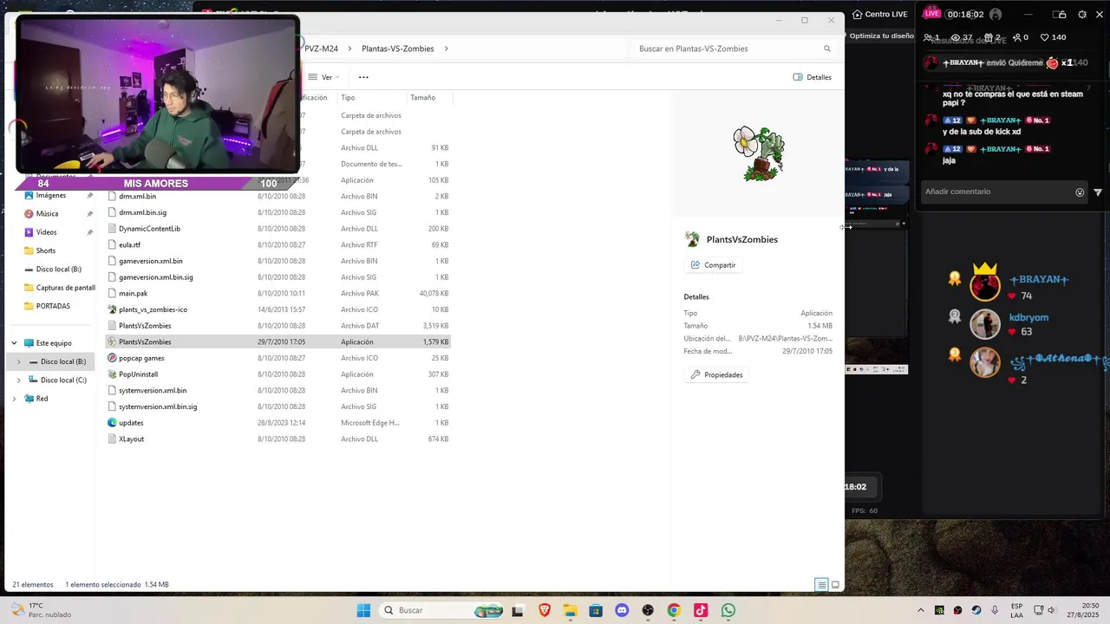This screenshot has height=624, width=1110.
Task: Open the more options ellipsis menu
Action: pyautogui.click(x=363, y=77)
